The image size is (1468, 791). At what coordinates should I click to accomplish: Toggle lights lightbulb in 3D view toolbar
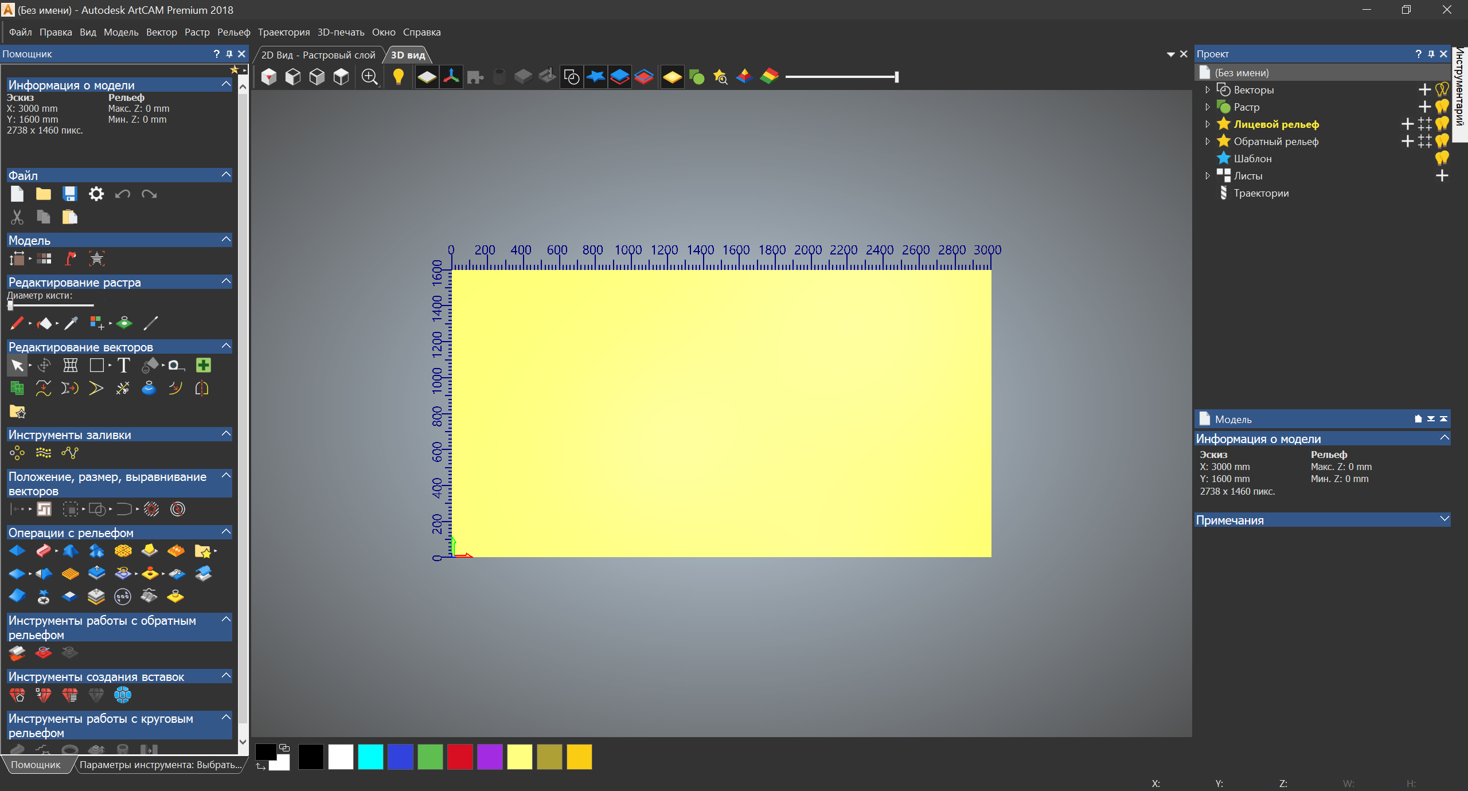[398, 77]
